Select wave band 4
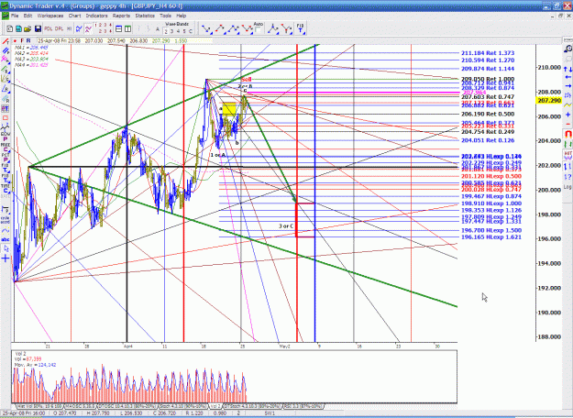 click(178, 32)
